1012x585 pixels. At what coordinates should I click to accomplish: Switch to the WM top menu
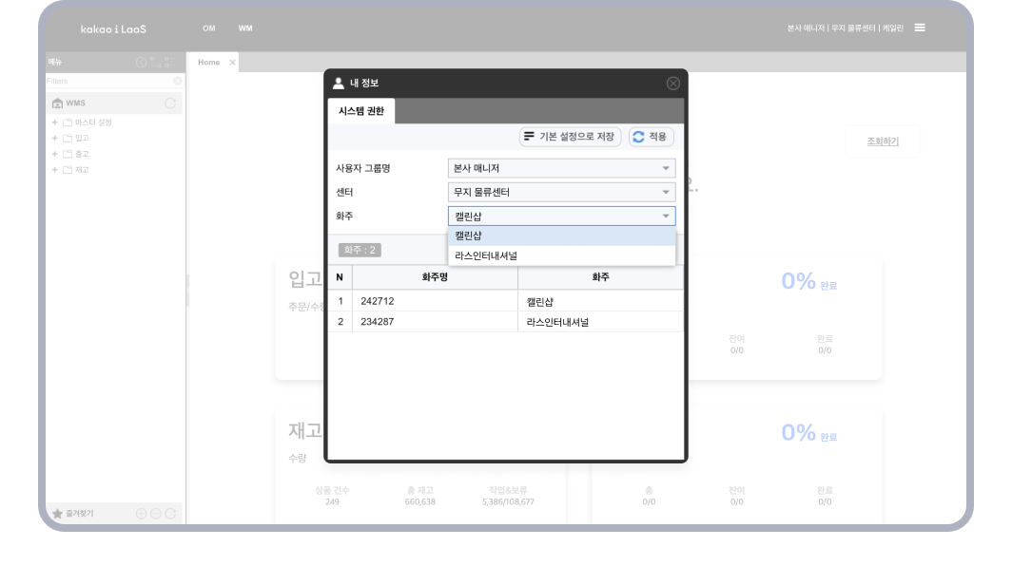click(x=245, y=28)
